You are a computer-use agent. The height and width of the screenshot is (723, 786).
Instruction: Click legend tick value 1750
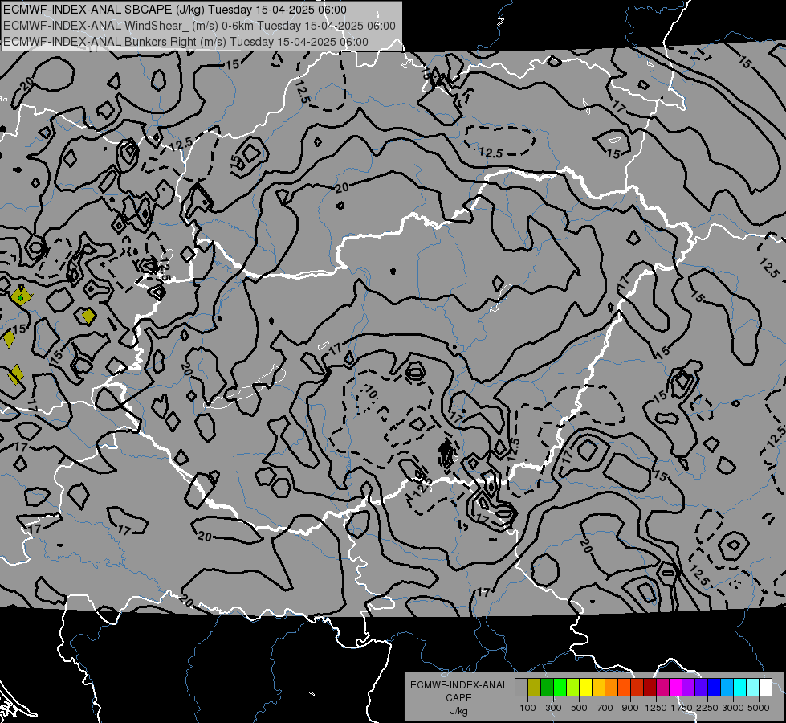[x=682, y=708]
